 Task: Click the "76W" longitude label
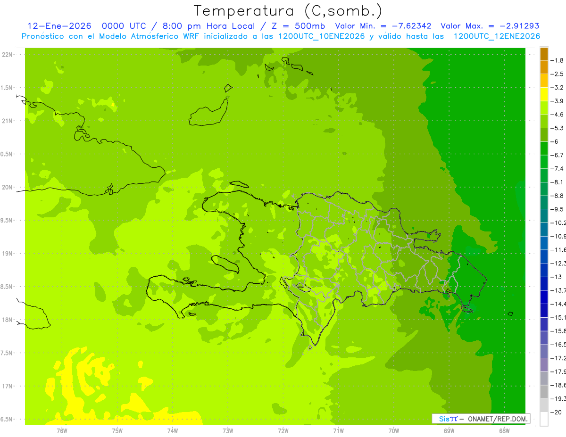[62, 430]
